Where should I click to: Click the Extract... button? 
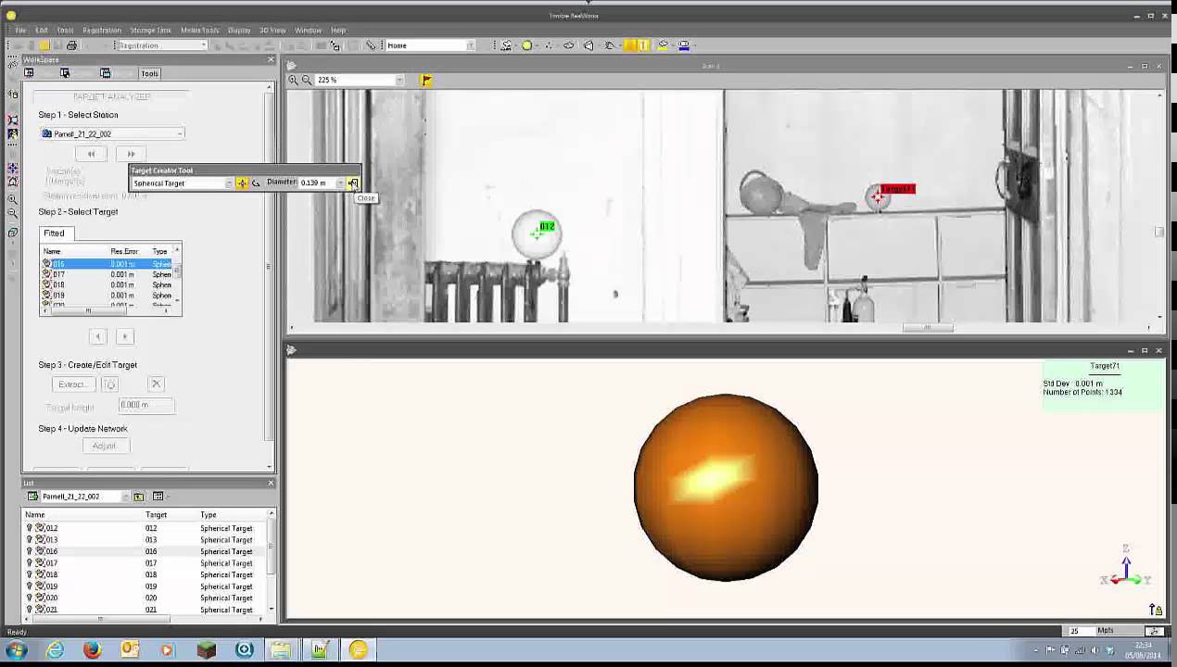click(72, 384)
